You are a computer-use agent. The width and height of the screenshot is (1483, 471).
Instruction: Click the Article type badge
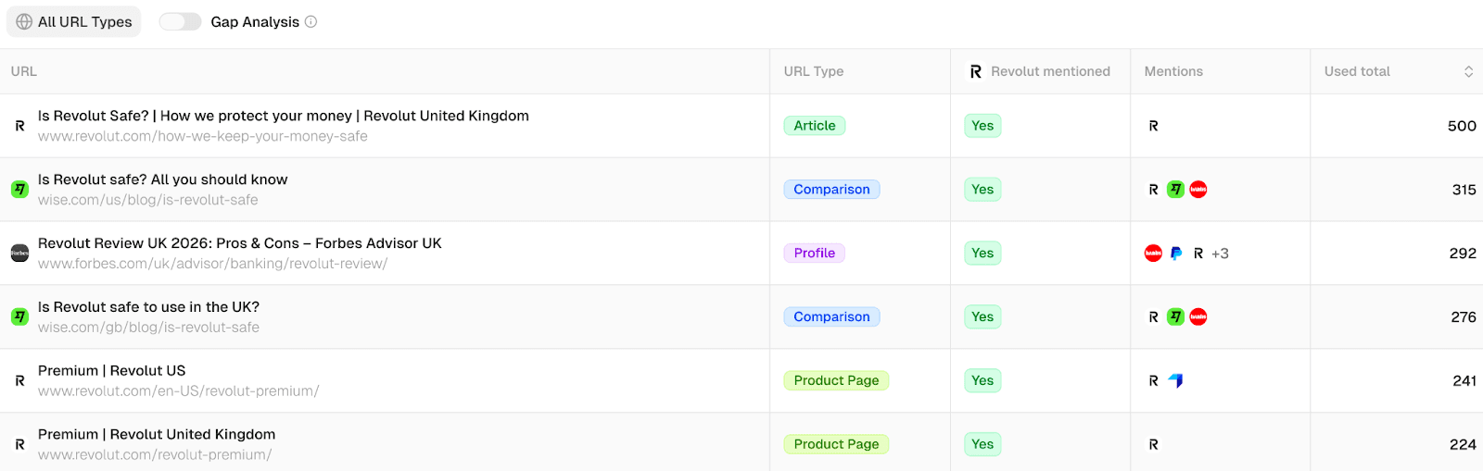(x=815, y=126)
